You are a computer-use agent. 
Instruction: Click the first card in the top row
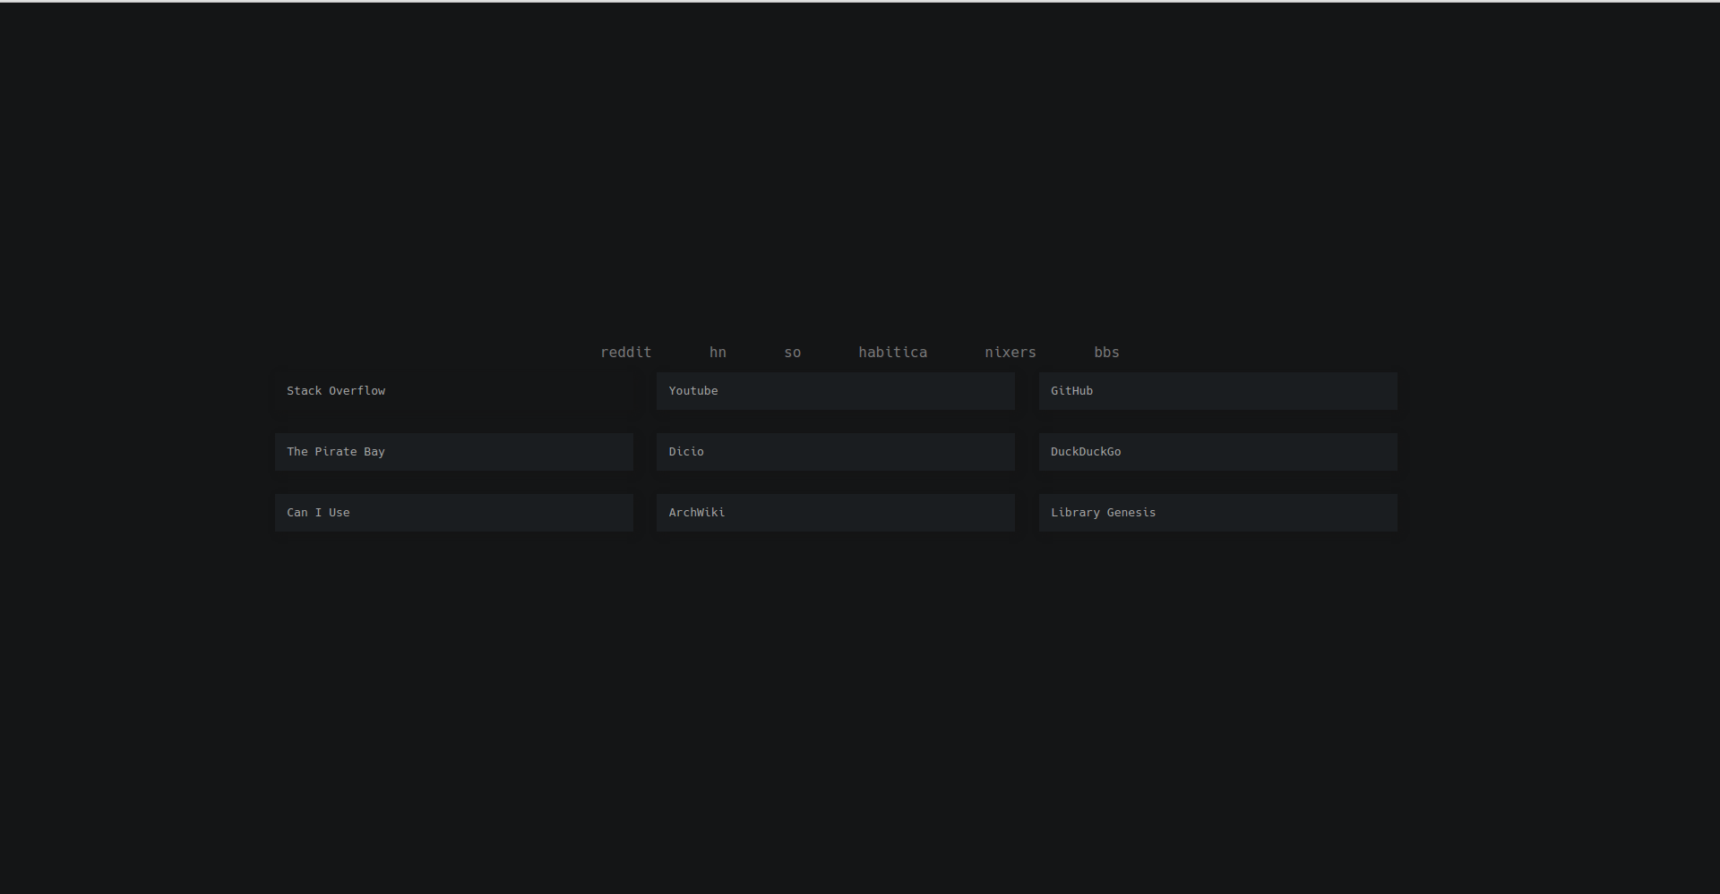[x=453, y=390]
